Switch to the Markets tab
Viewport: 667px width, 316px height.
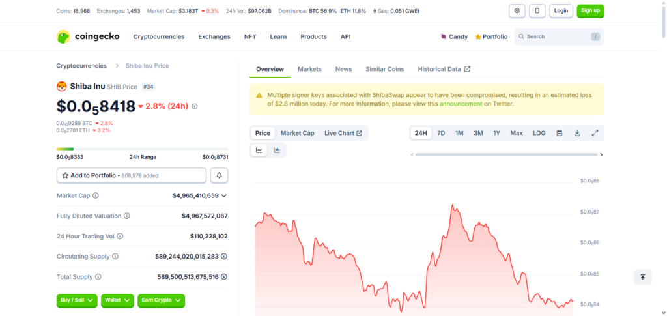tap(309, 69)
